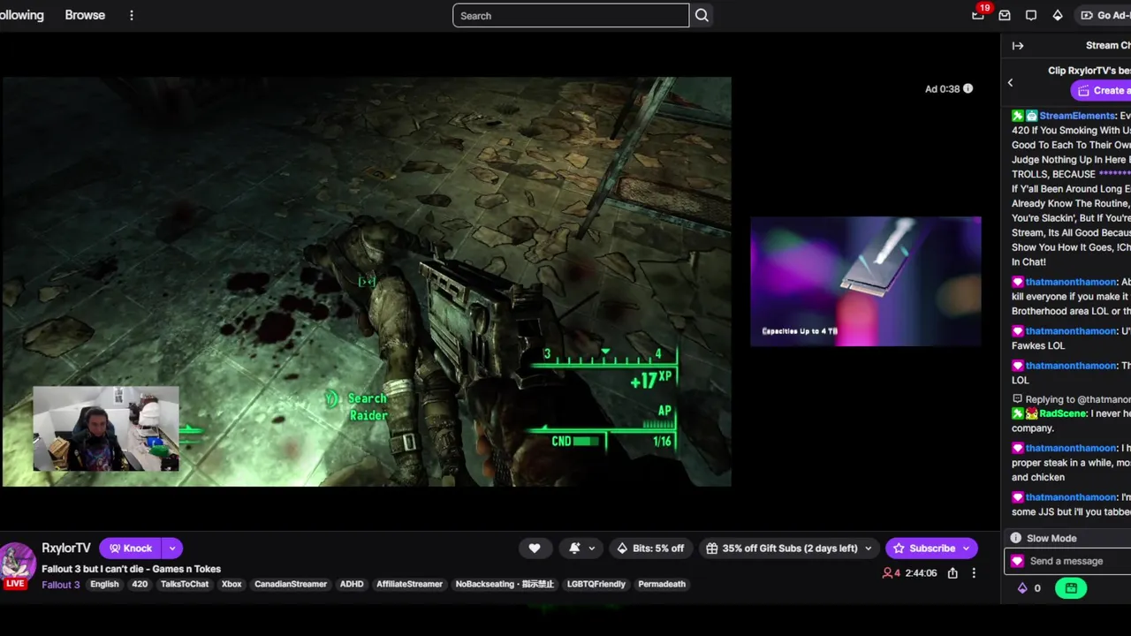Click the LGBTQFriendly tag

[x=596, y=585]
